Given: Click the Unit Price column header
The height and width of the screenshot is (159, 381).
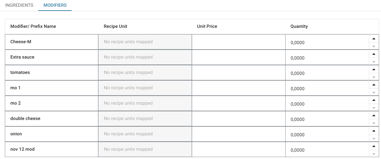Looking at the screenshot, I should [207, 27].
